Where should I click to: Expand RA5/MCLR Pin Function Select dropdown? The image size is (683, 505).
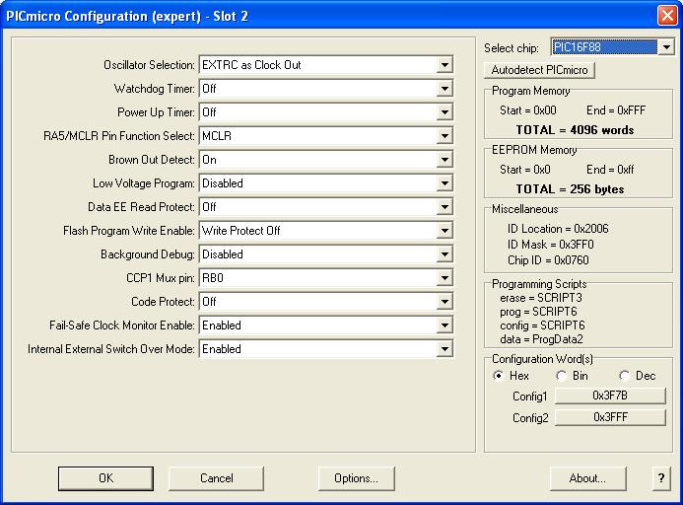tap(444, 136)
